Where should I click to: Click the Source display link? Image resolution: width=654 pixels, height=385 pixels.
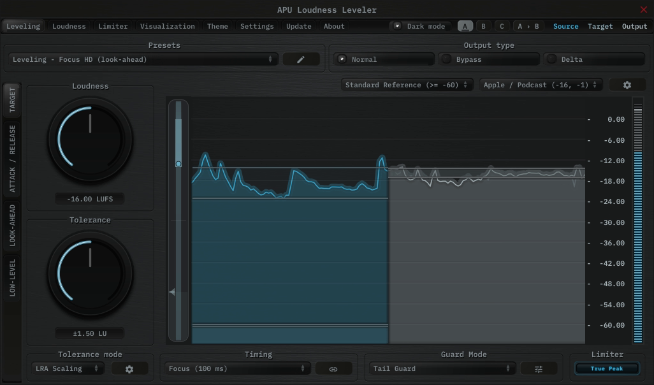(565, 26)
